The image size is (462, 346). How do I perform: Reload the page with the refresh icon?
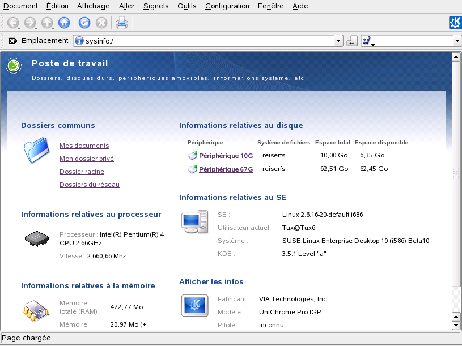(x=84, y=23)
